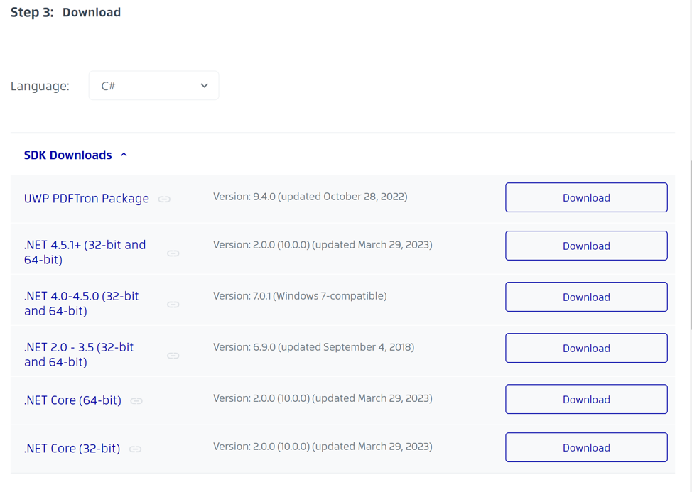
Task: Download the .NET Core (64-bit) SDK
Action: [x=586, y=399]
